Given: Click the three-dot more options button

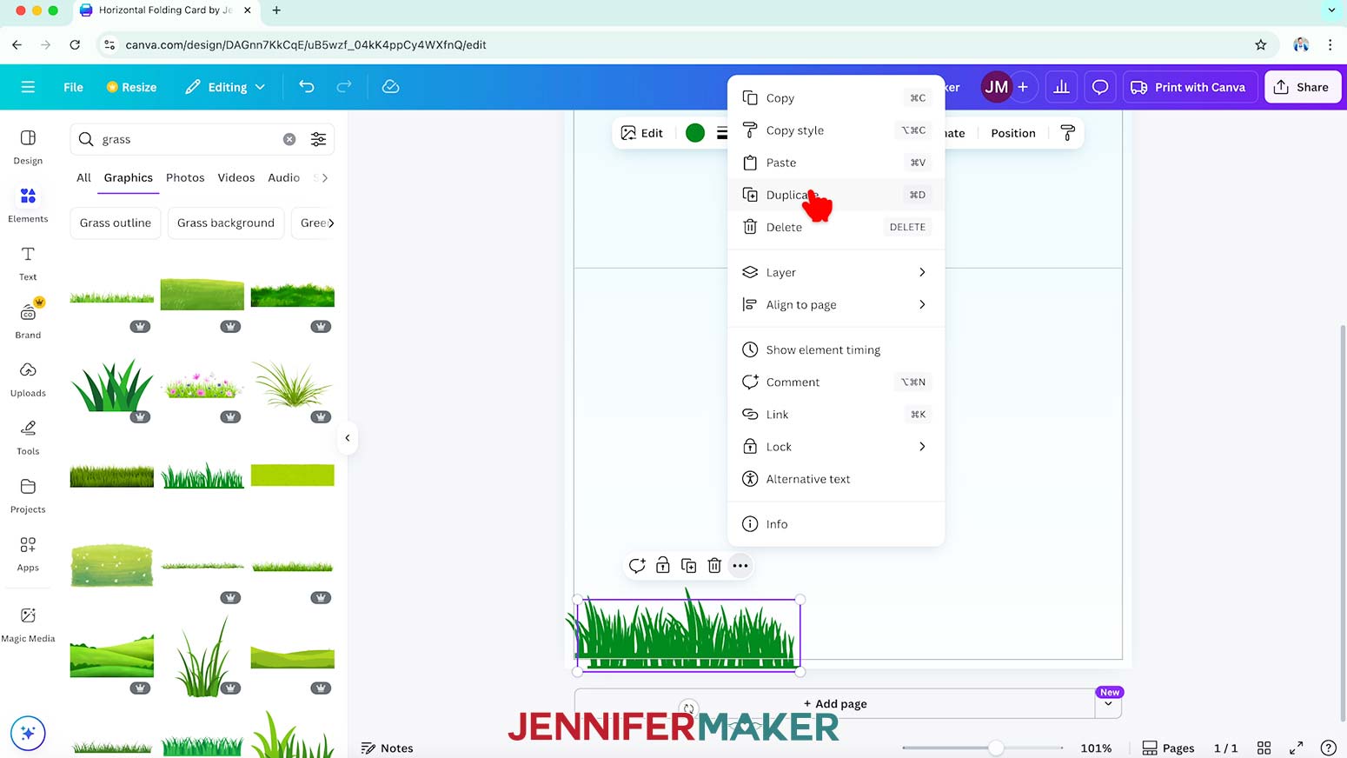Looking at the screenshot, I should tap(740, 566).
